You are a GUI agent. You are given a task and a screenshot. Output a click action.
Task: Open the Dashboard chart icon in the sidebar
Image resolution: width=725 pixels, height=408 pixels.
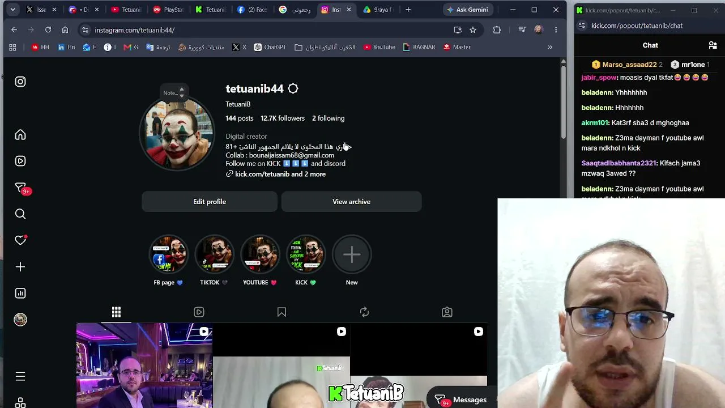(20, 293)
